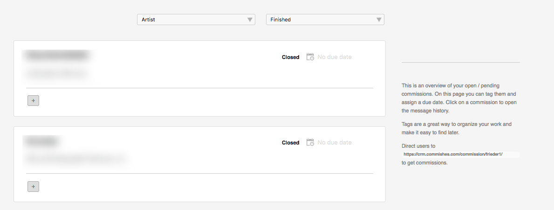
Task: Click the 'This is an overview' help paragraph
Action: [x=459, y=98]
